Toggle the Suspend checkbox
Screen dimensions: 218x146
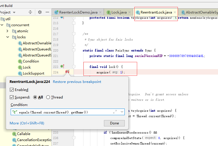(12, 97)
